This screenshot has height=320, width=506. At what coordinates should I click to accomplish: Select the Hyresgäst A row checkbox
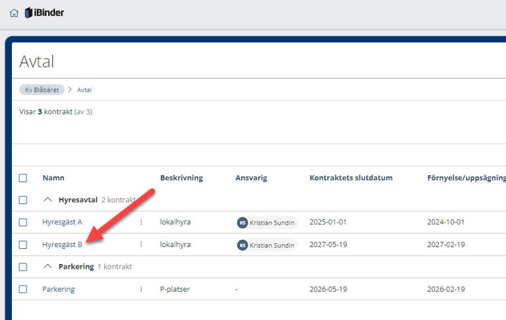click(23, 222)
